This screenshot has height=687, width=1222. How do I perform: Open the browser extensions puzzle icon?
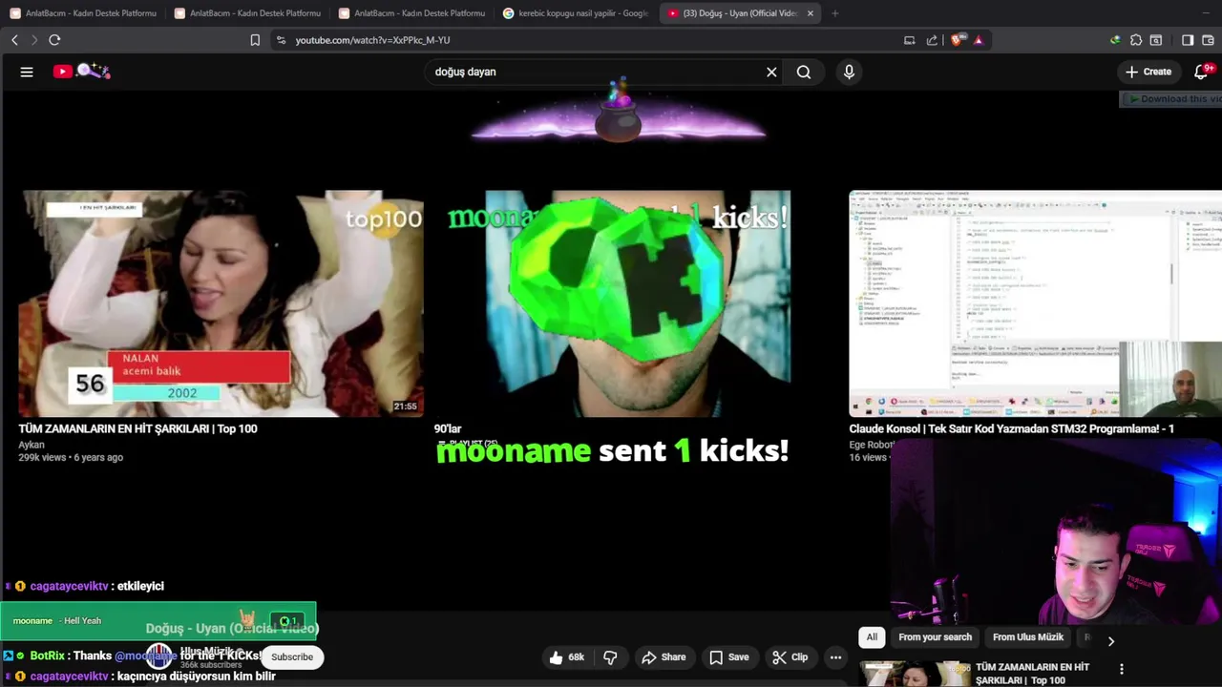[1136, 40]
